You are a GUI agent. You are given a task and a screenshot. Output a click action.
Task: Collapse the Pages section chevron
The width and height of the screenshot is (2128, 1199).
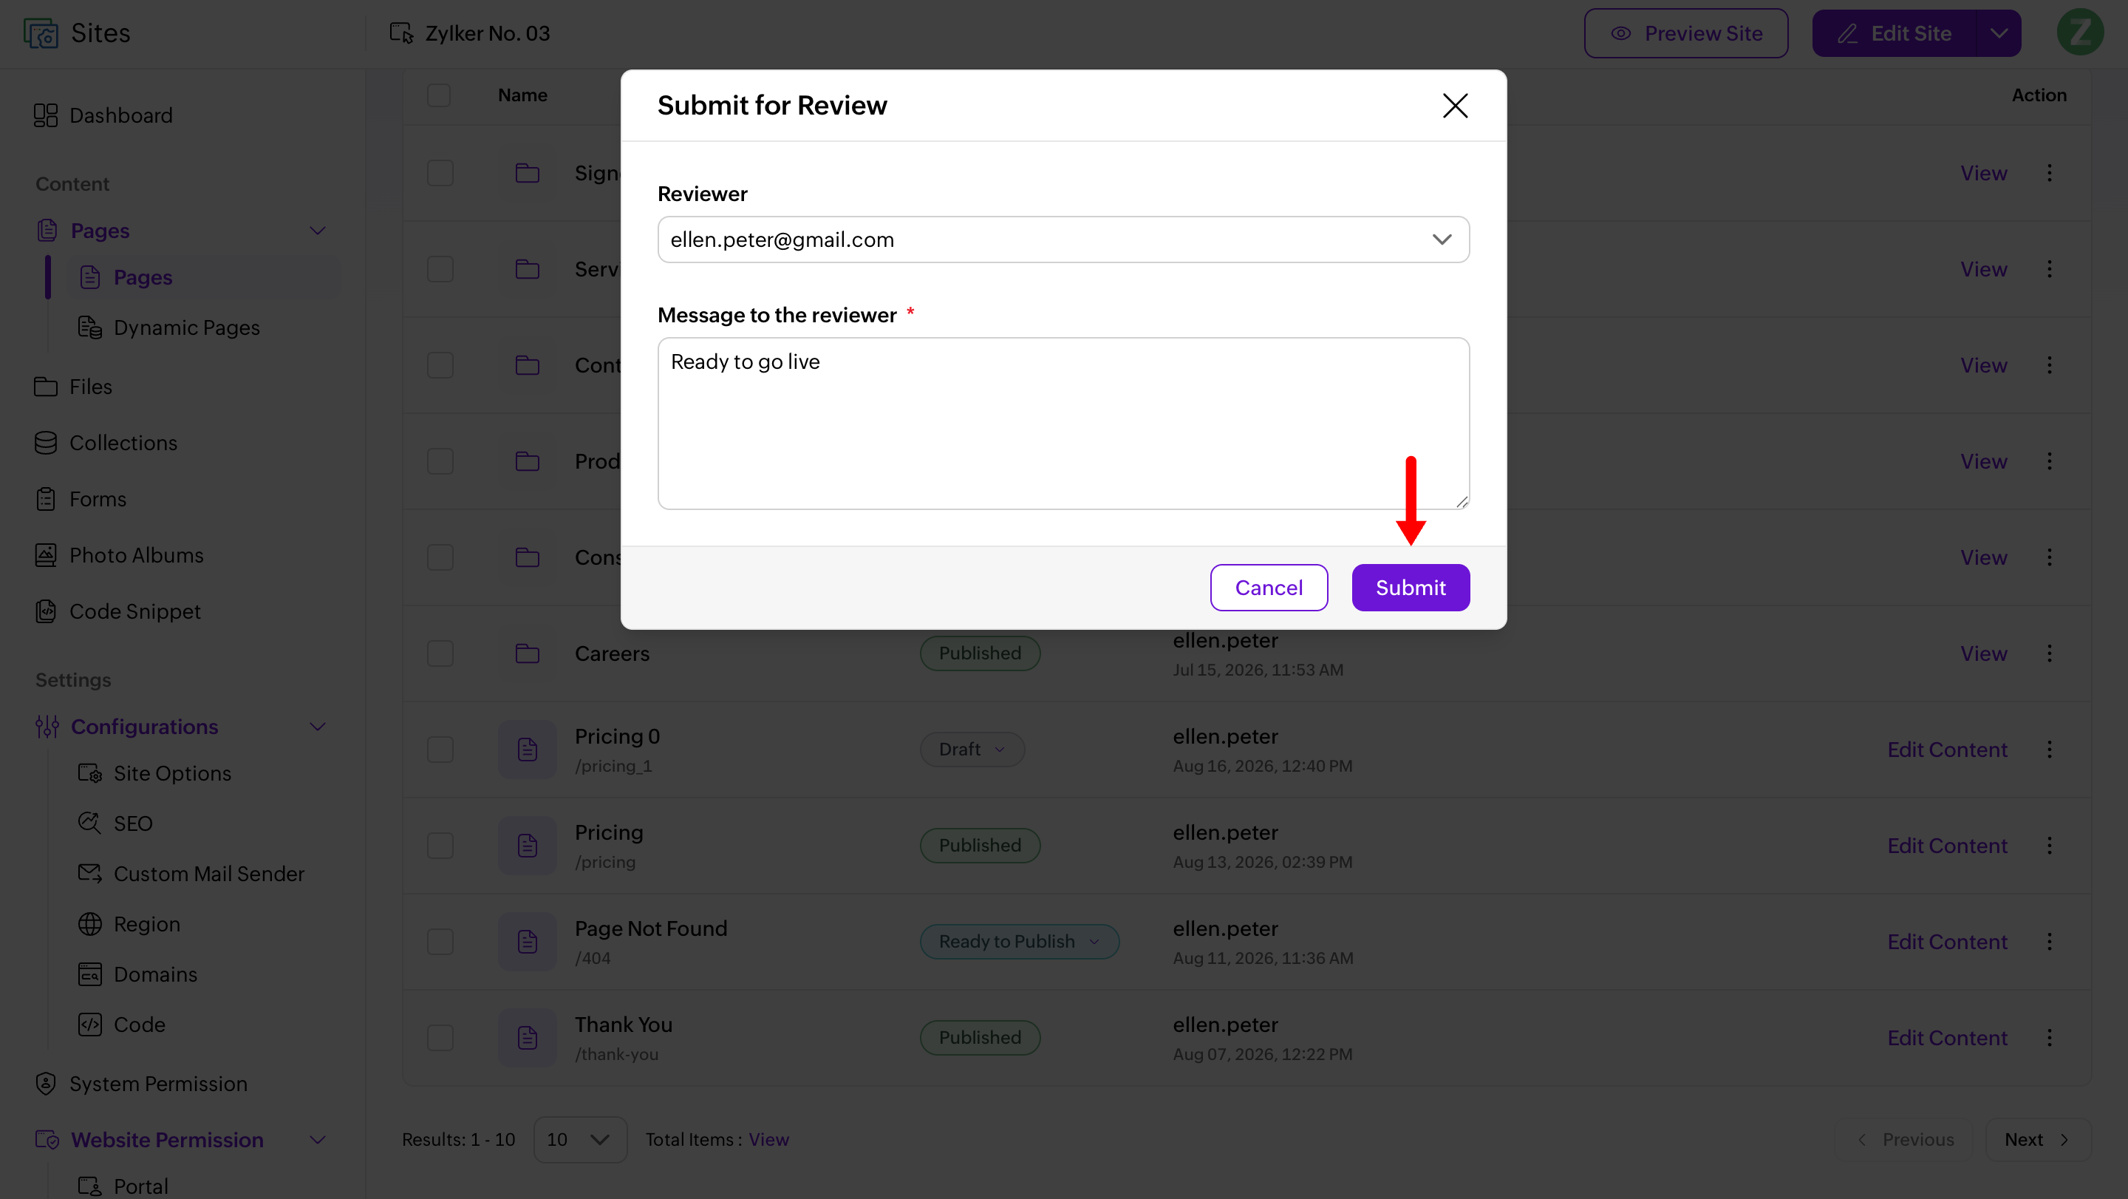(x=317, y=231)
